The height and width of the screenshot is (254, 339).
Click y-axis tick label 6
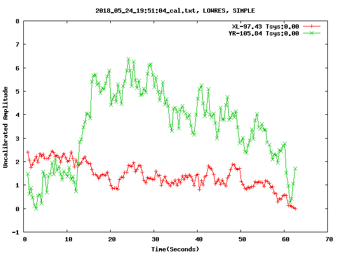click(x=17, y=68)
